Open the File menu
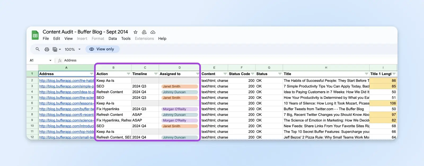Image resolution: width=424 pixels, height=166 pixels. coord(46,39)
